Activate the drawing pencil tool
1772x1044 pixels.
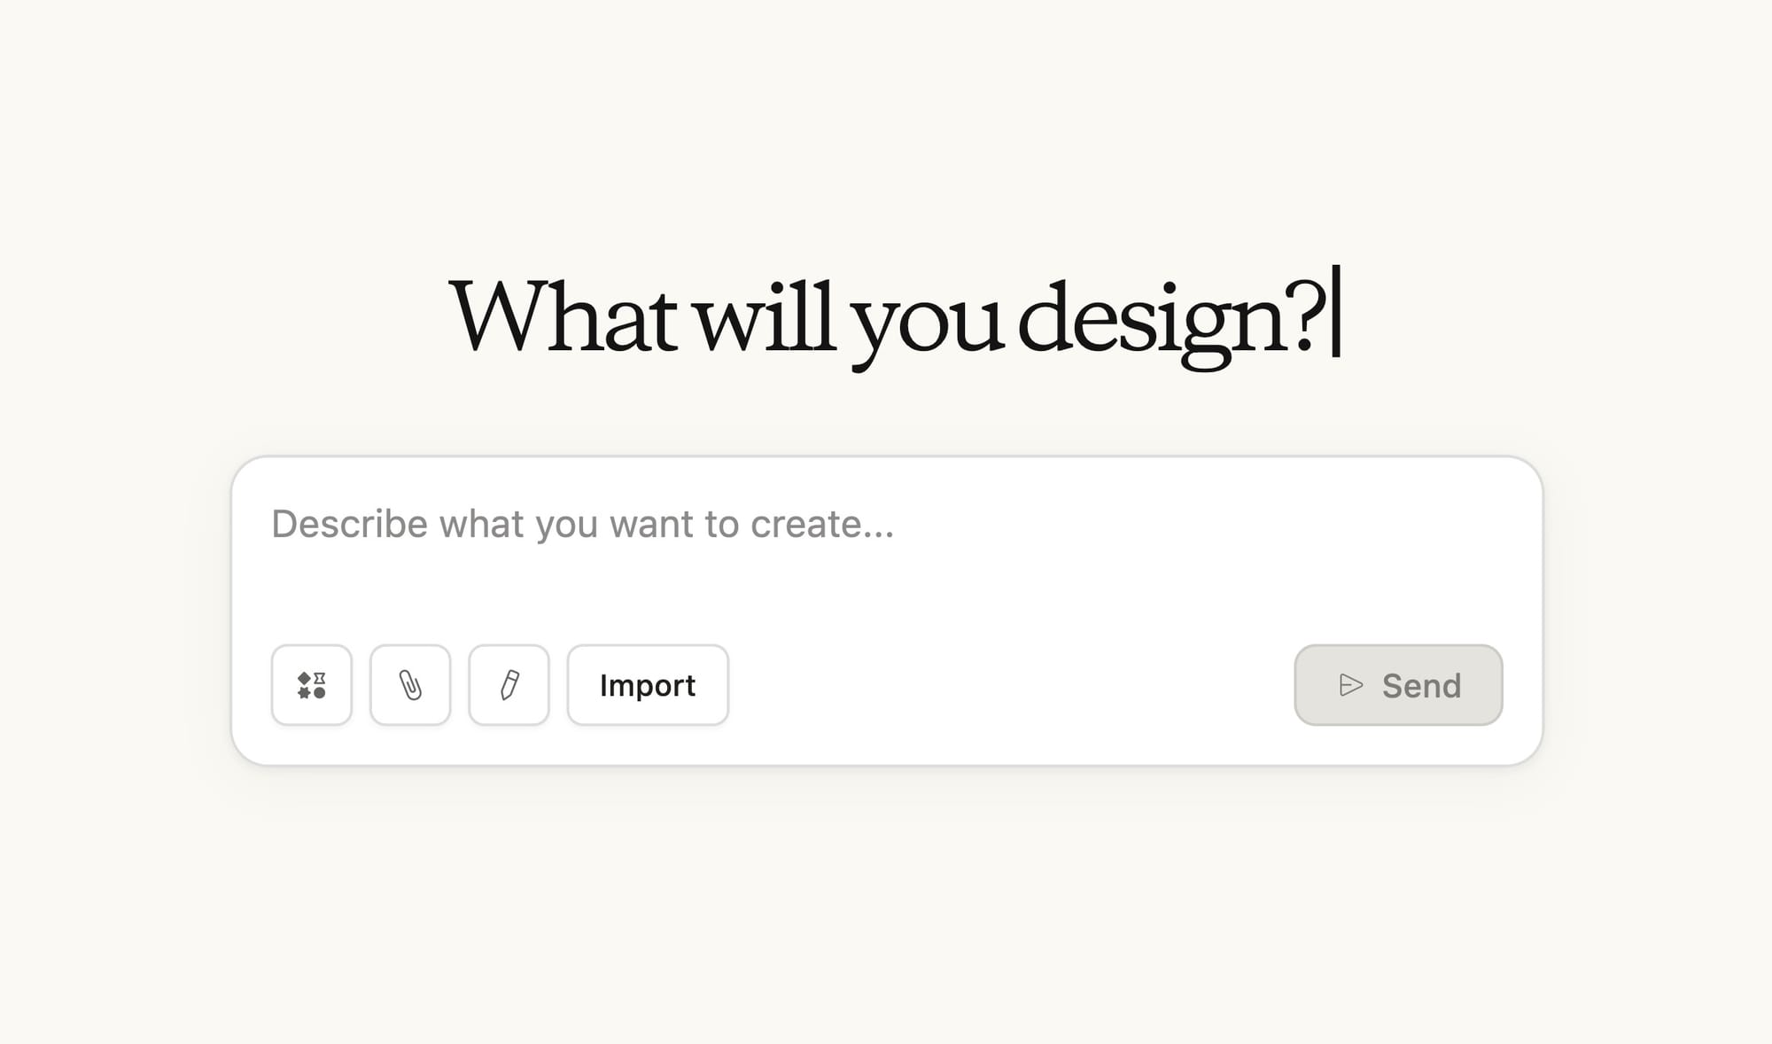pos(509,685)
